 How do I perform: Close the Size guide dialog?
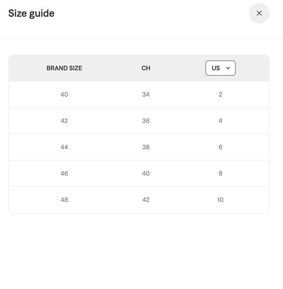(x=259, y=13)
